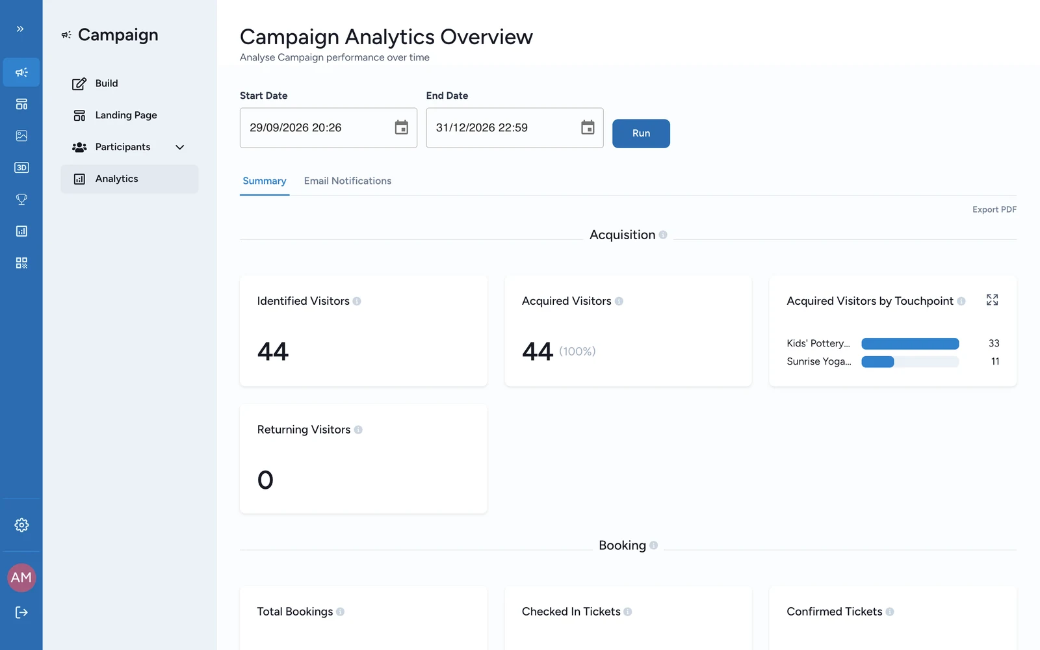Open the landing page layout sidebar icon

click(21, 104)
